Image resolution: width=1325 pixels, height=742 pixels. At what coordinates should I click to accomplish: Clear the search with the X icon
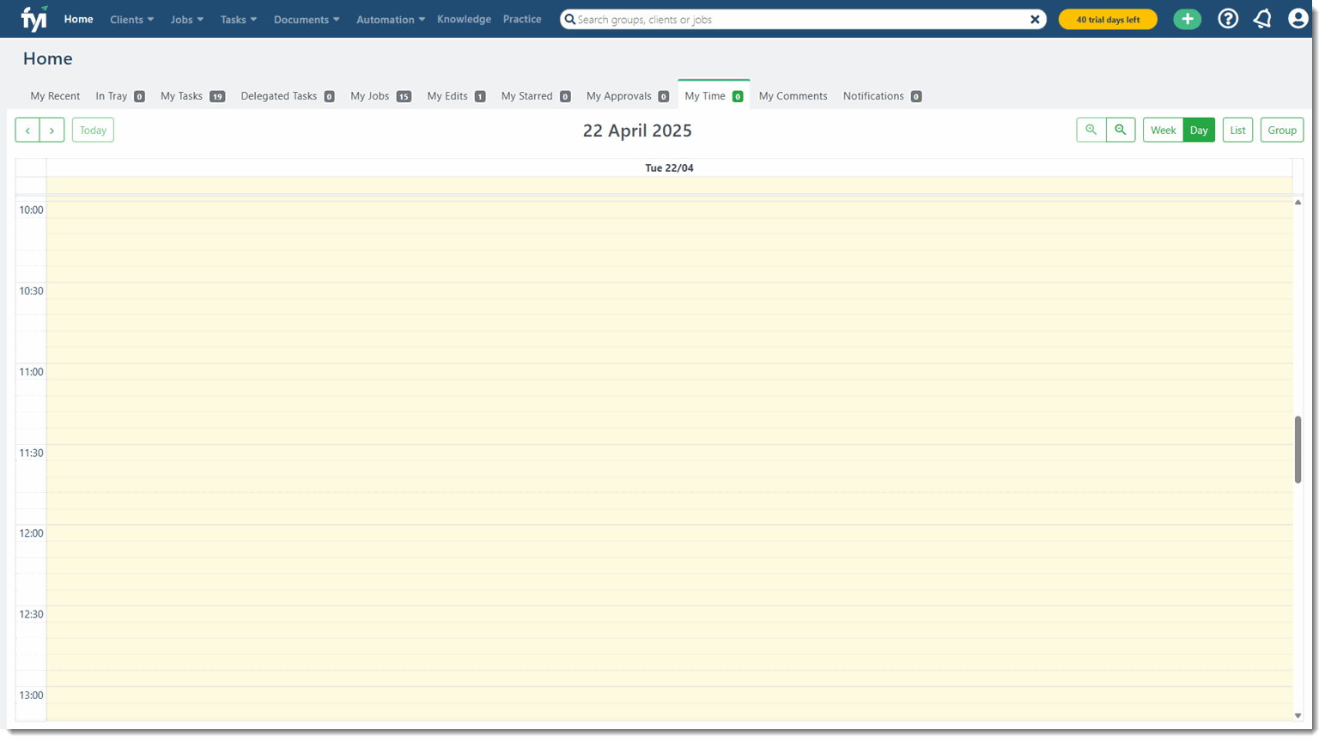point(1035,19)
